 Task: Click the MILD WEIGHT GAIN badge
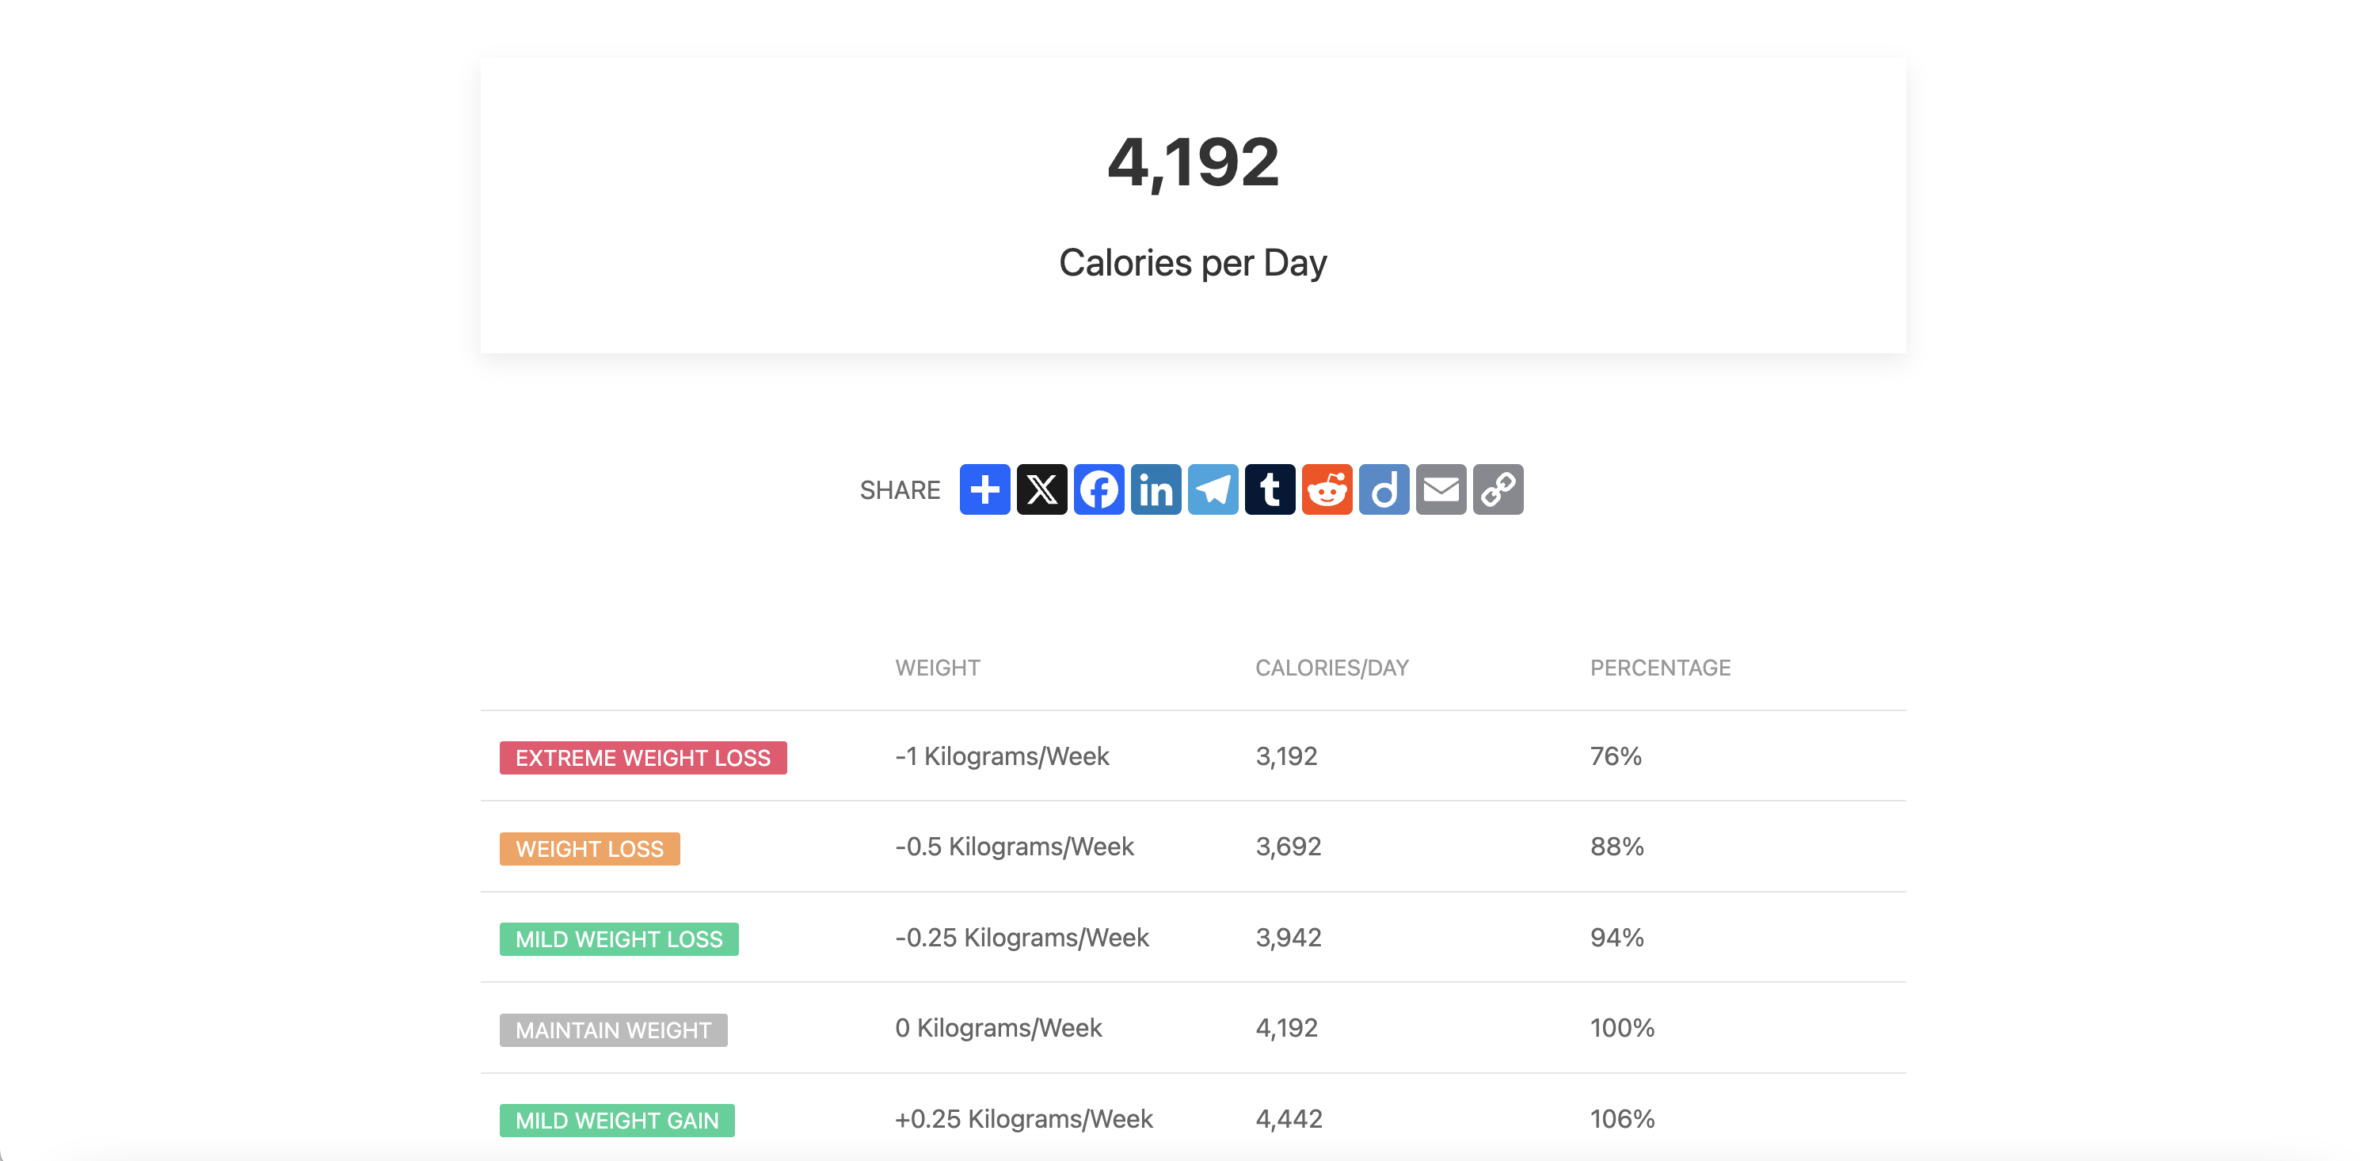click(616, 1121)
